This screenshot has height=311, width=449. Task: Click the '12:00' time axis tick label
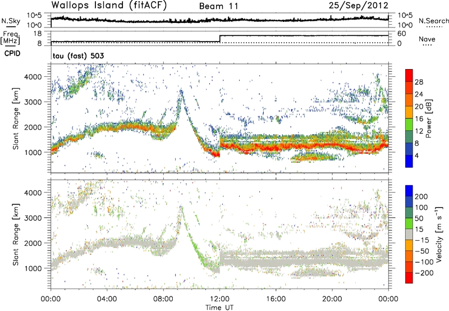click(219, 299)
